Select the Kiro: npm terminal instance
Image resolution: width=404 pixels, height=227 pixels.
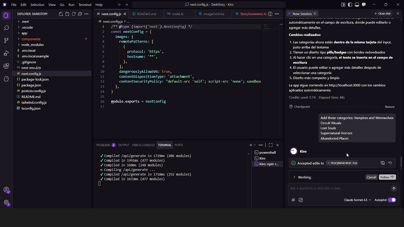tap(267, 164)
